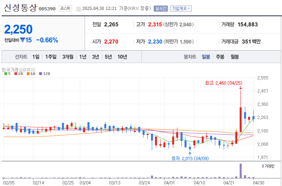Click the 거래대금 value 351 백만
The height and width of the screenshot is (186, 282).
pyautogui.click(x=251, y=42)
